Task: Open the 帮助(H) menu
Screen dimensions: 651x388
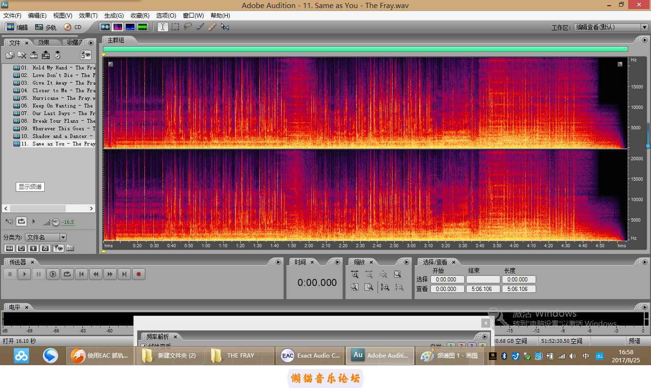Action: click(x=220, y=16)
